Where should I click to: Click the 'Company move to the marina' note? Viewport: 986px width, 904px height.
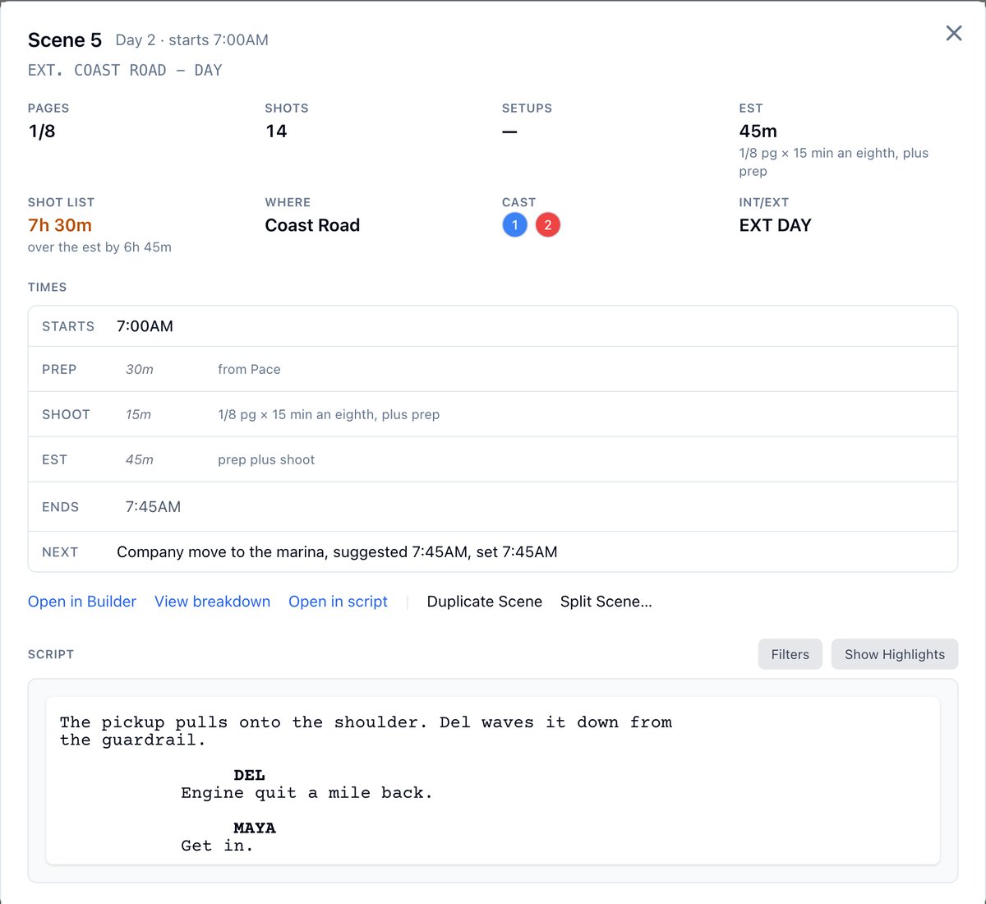tap(337, 552)
